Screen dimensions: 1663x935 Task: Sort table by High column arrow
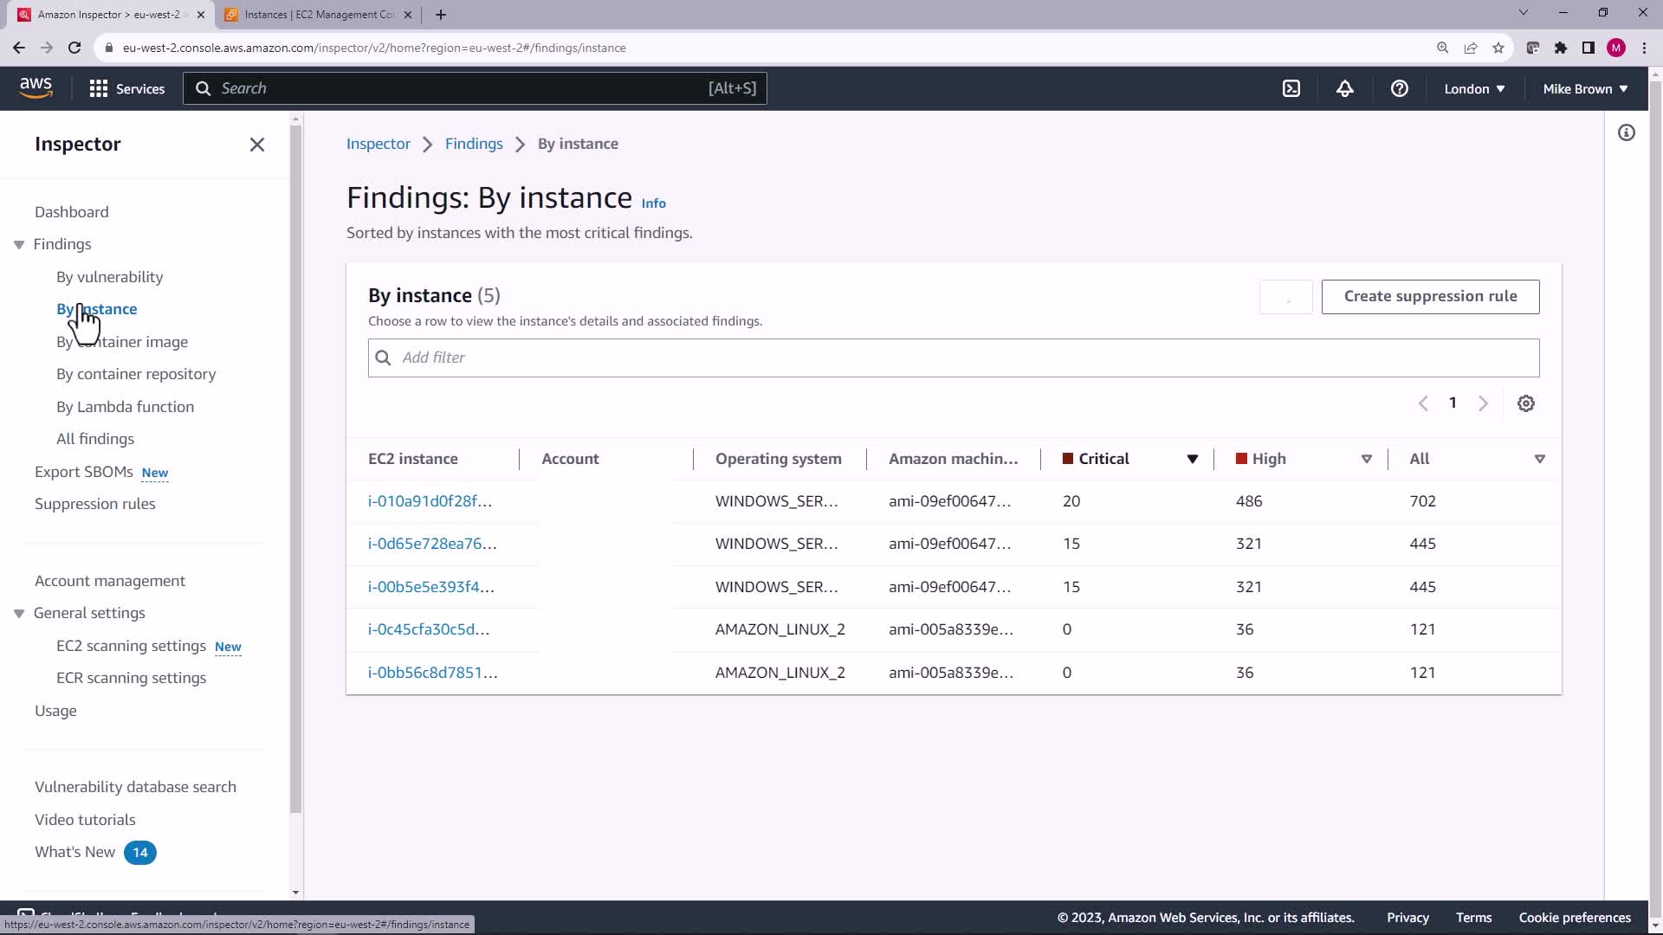coord(1366,459)
